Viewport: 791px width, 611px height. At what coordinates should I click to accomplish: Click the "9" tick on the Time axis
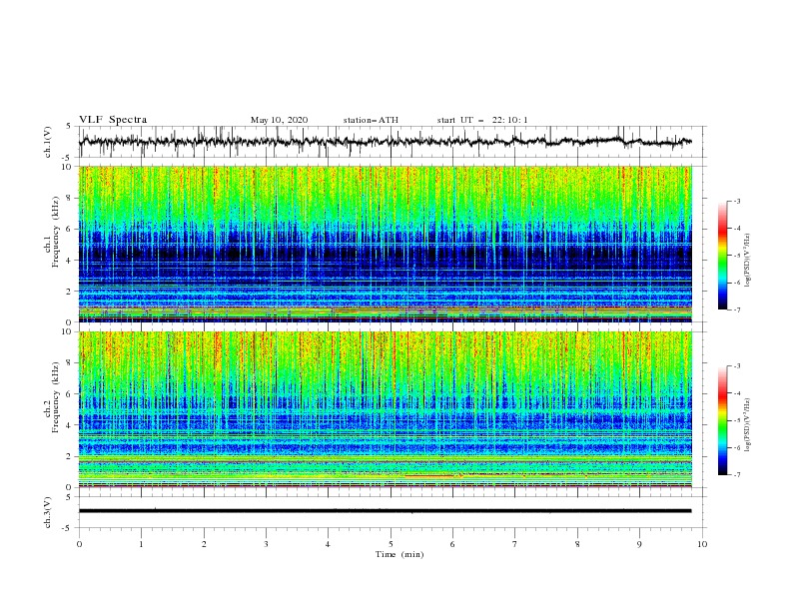pyautogui.click(x=639, y=544)
